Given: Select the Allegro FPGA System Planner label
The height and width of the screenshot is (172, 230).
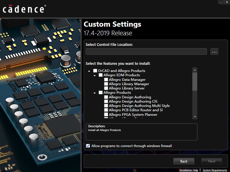Looking at the screenshot, I should point(133,114).
